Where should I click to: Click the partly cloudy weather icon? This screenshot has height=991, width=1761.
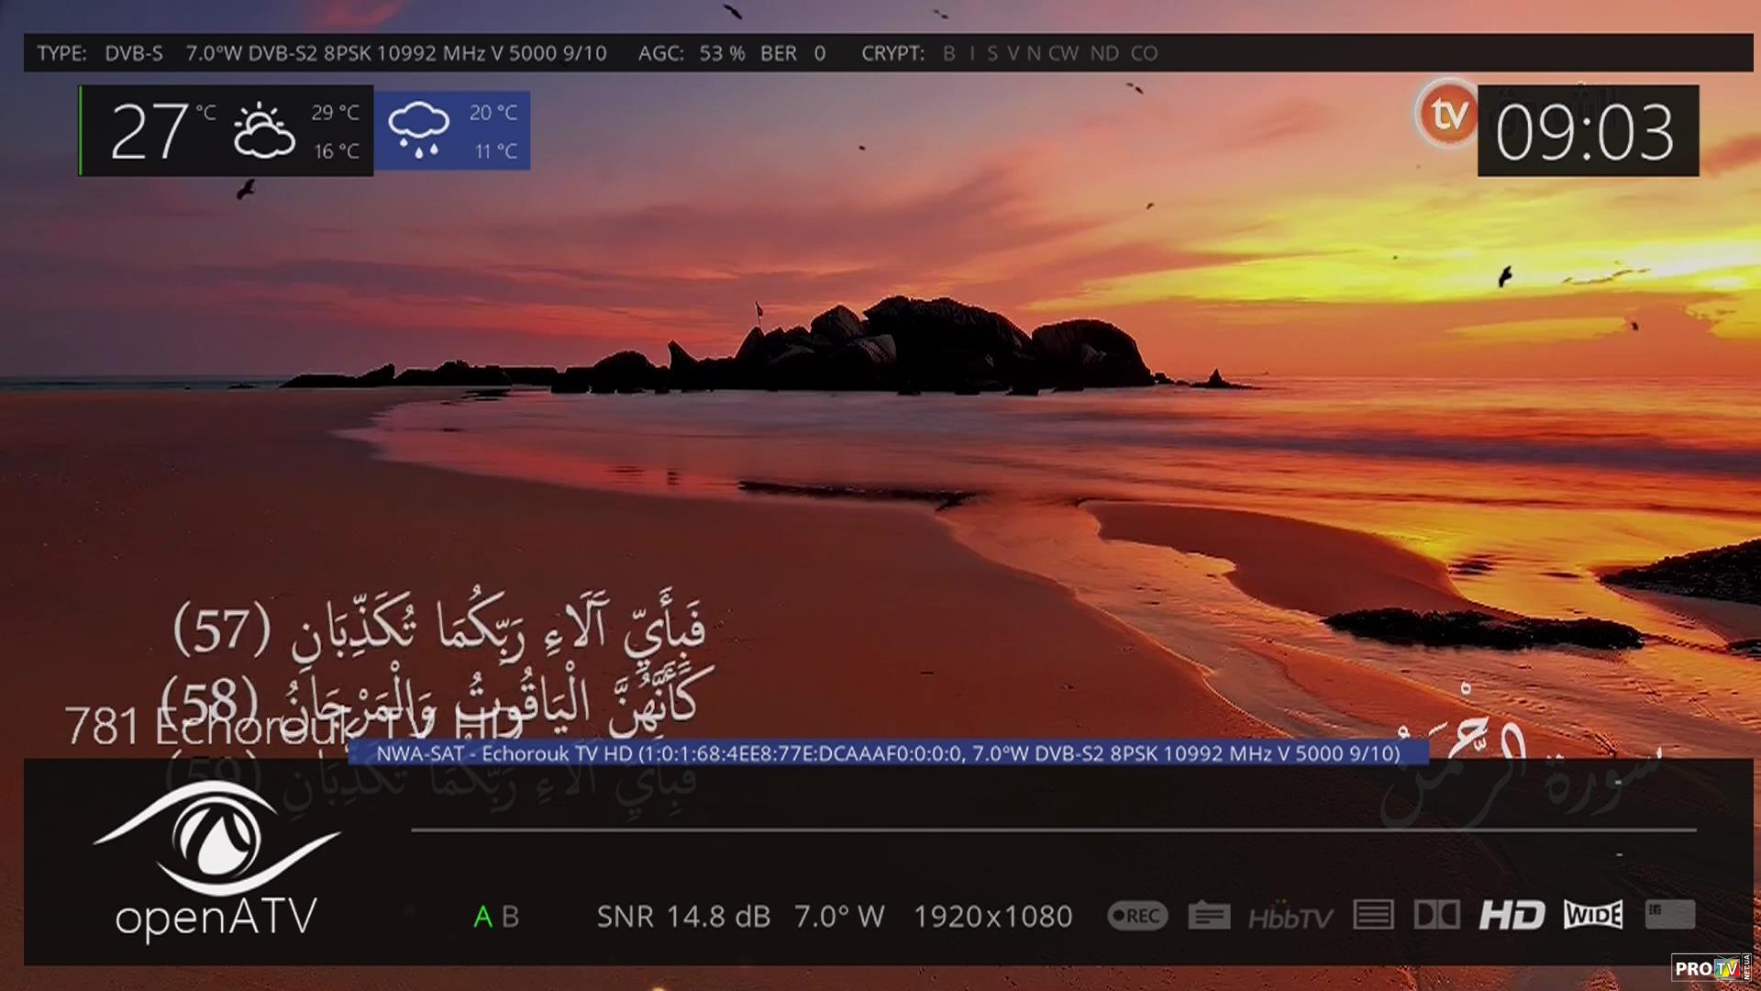pyautogui.click(x=263, y=131)
